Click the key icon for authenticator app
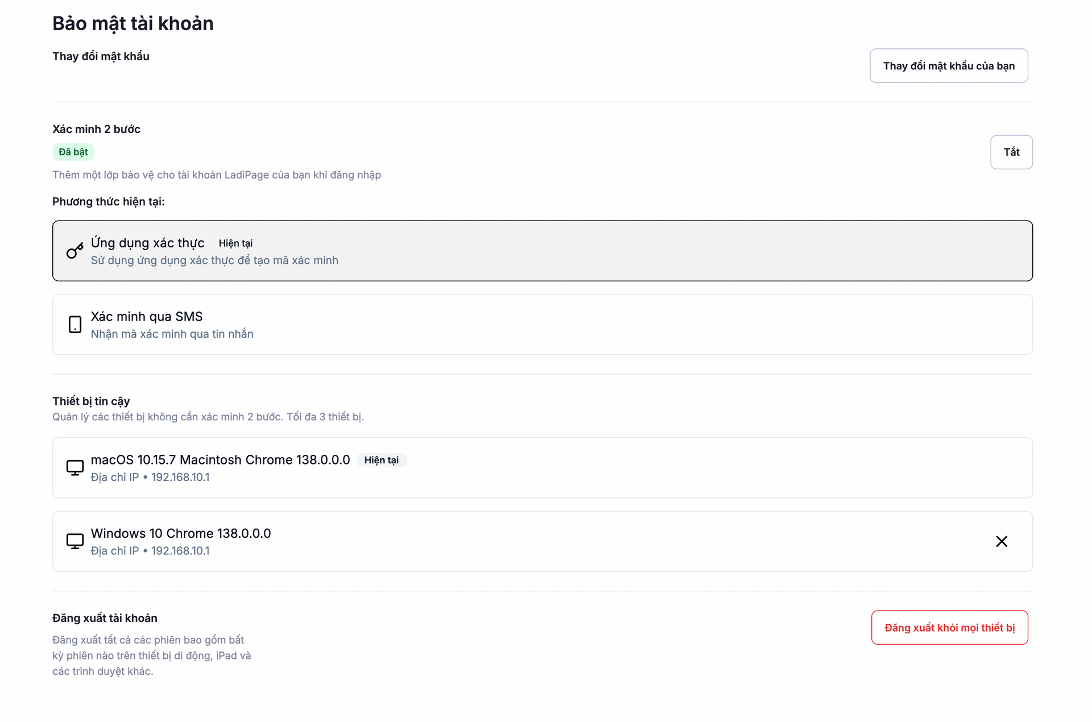Screen dimensions: 1092x722 tap(75, 251)
